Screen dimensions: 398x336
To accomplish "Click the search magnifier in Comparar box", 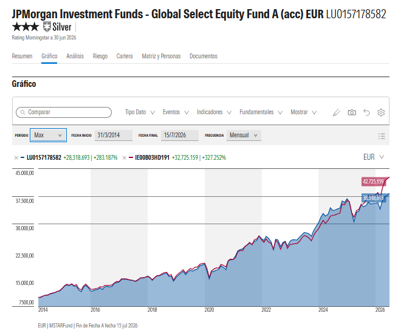I will click(x=23, y=112).
